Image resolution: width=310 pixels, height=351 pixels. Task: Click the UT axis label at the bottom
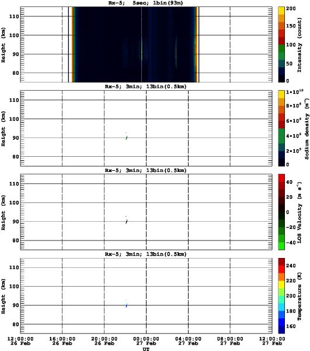coord(147,349)
